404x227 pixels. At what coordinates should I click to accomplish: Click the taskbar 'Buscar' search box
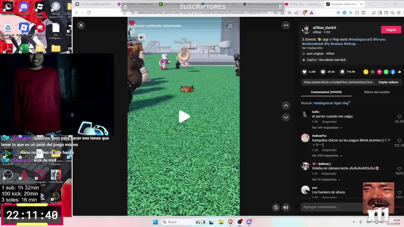[184, 222]
